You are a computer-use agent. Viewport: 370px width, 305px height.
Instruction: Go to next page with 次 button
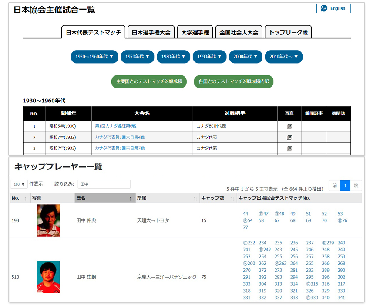(356, 186)
